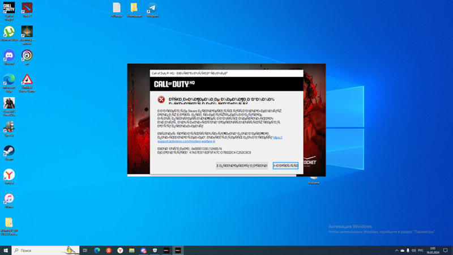
Task: Open Task View from the taskbar
Action: click(x=85, y=250)
